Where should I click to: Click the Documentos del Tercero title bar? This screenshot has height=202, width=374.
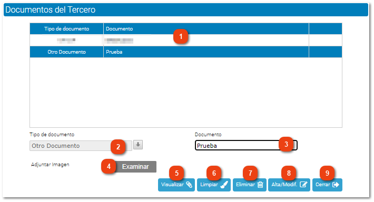point(186,10)
